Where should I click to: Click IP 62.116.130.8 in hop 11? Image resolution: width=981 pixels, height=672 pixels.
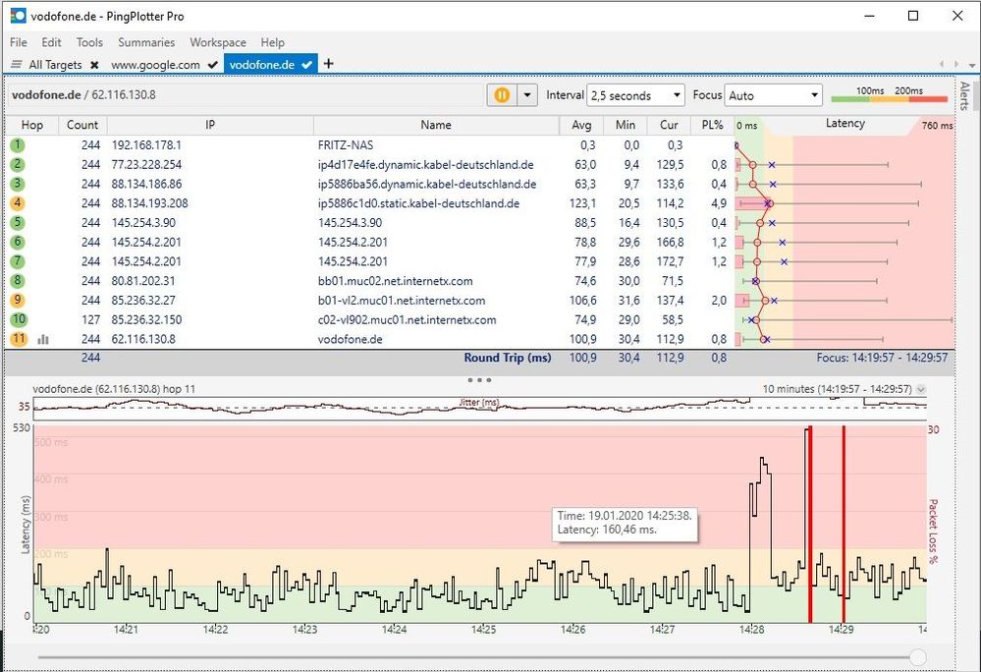click(143, 339)
